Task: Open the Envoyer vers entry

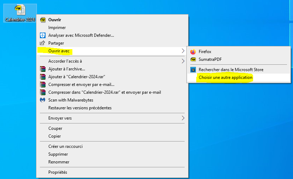Action: tap(112, 118)
